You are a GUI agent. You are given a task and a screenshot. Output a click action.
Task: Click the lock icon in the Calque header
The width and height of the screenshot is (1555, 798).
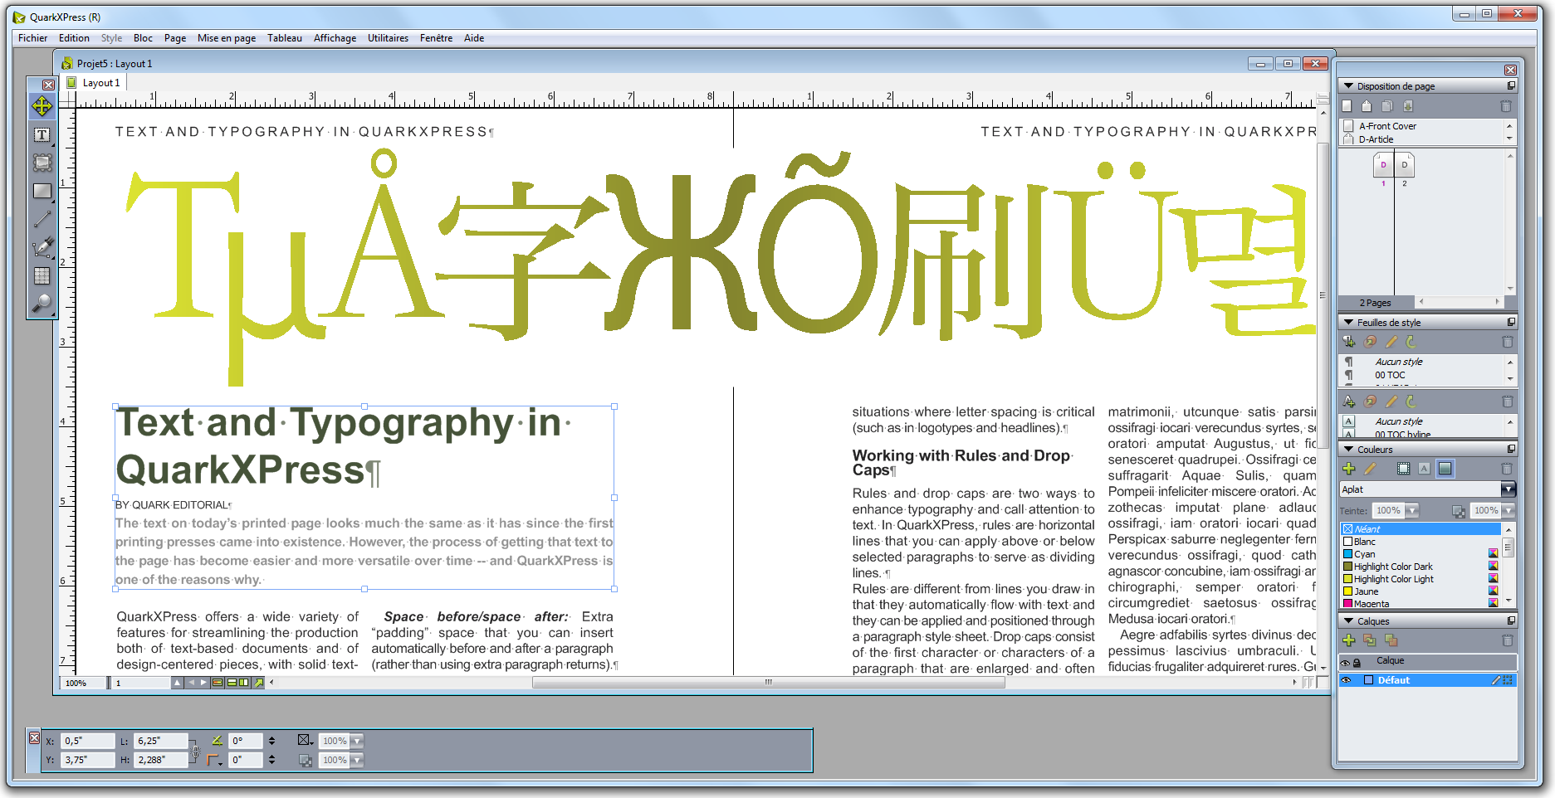[1358, 660]
